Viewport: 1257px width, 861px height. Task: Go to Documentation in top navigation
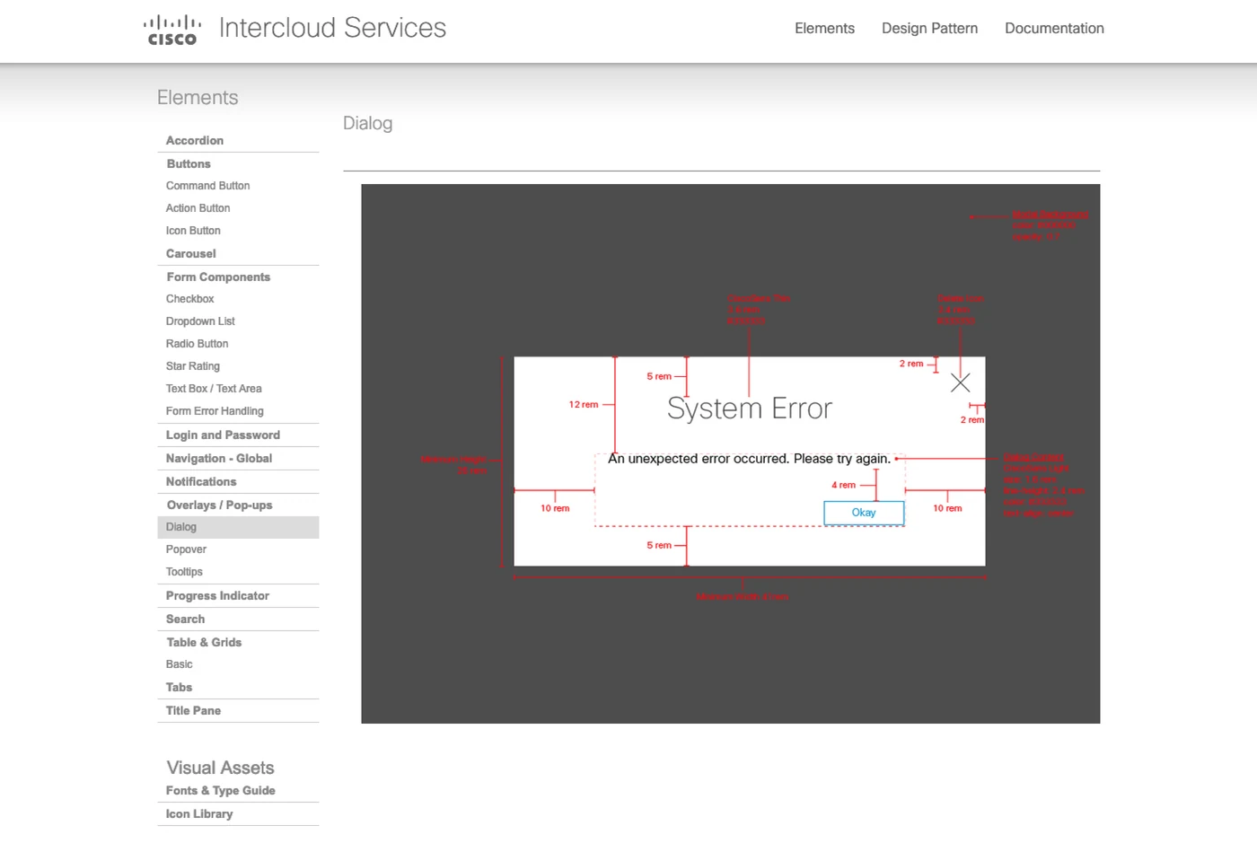coord(1054,29)
